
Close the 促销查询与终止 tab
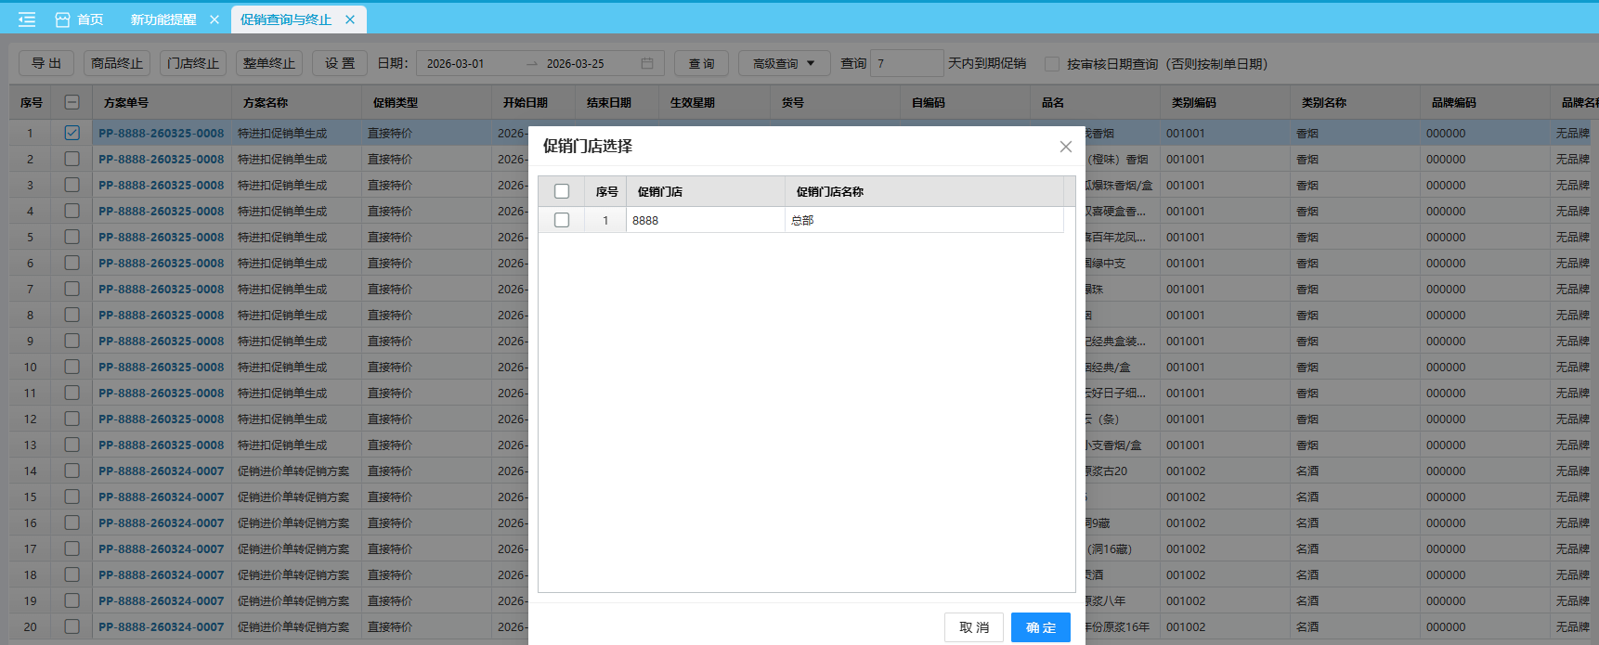tap(350, 19)
